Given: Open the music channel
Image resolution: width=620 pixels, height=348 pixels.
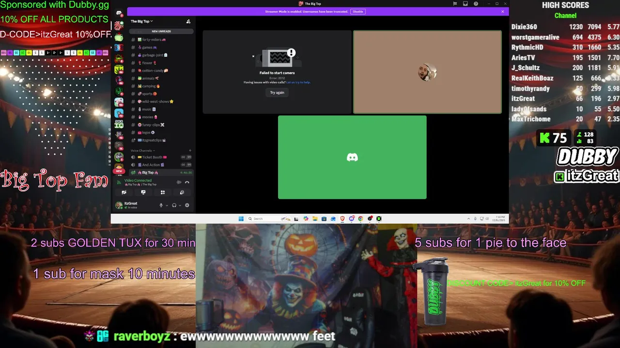Looking at the screenshot, I should (x=161, y=109).
